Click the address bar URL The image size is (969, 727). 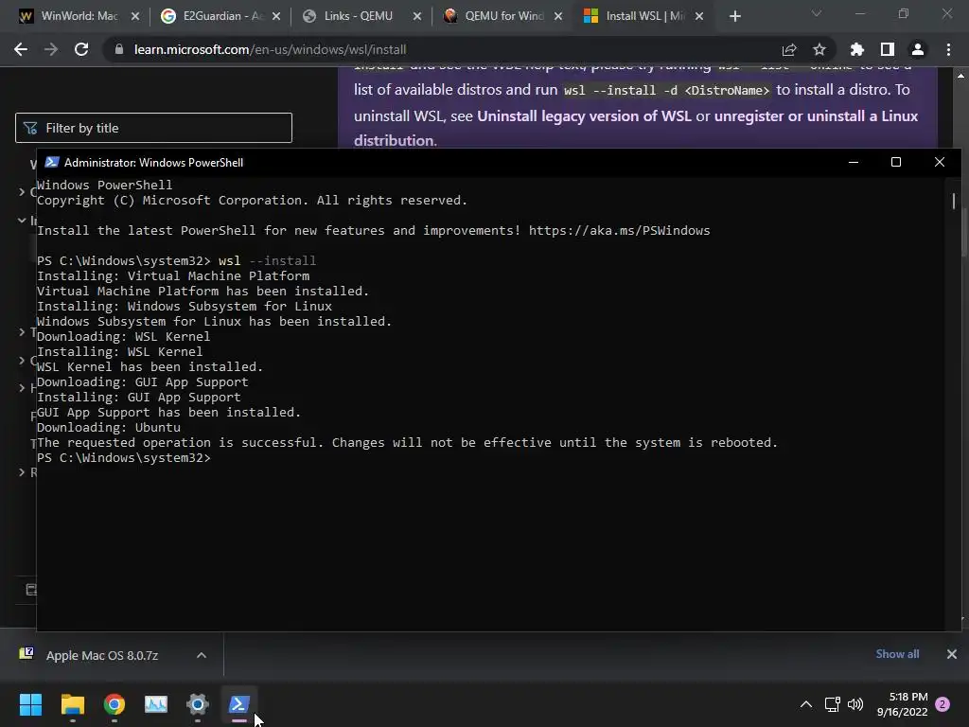tap(270, 49)
